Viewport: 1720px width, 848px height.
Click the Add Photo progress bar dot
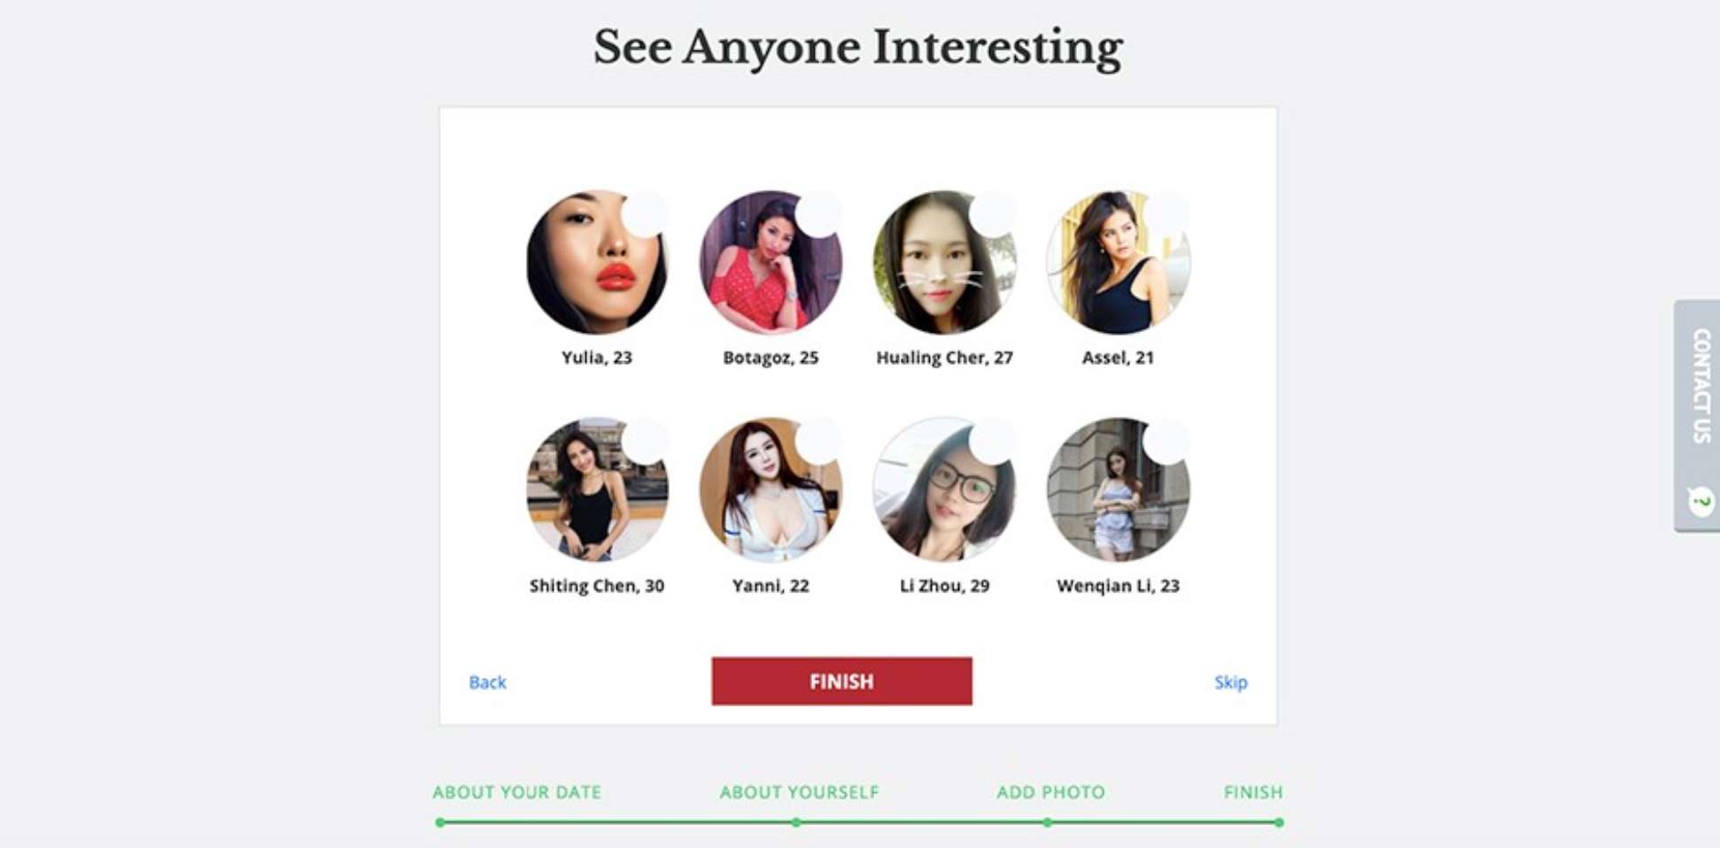(1048, 822)
